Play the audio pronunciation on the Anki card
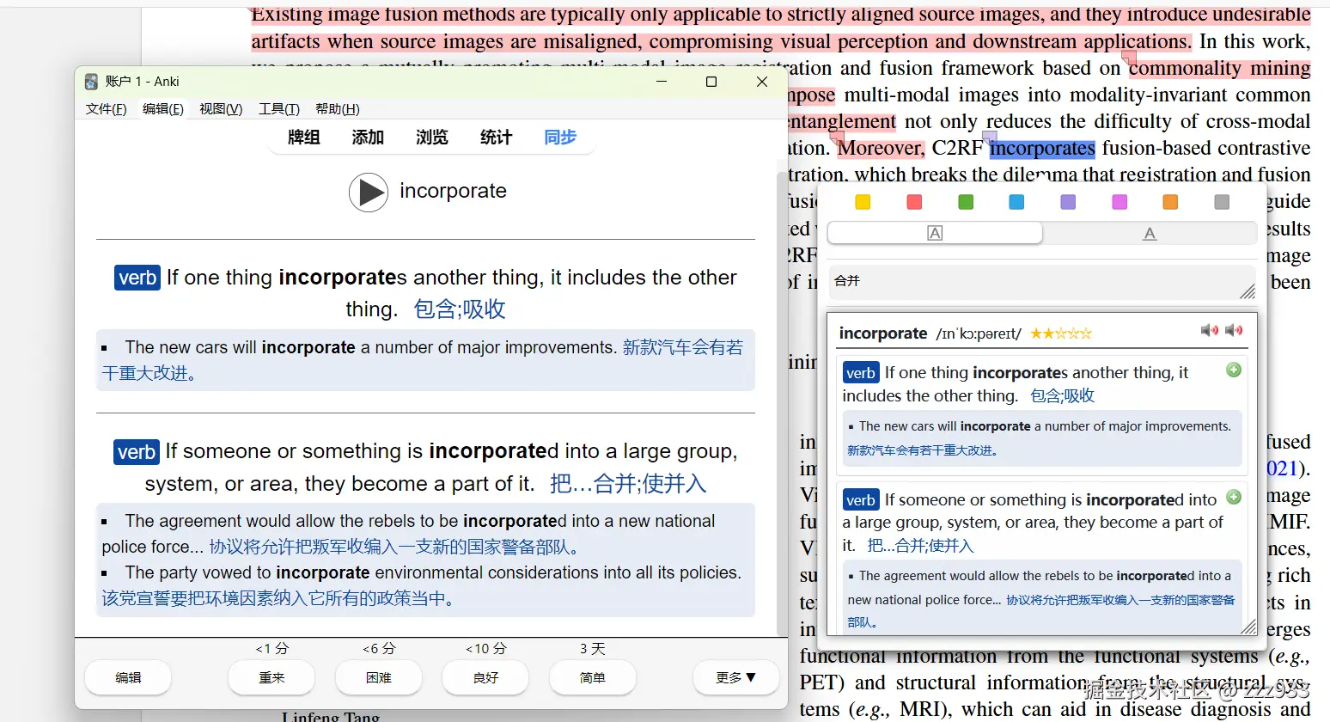The height and width of the screenshot is (722, 1330). click(x=369, y=192)
